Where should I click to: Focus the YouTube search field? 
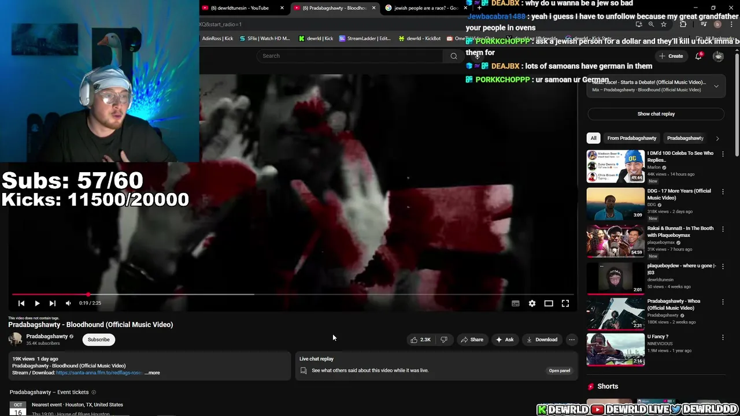(350, 56)
